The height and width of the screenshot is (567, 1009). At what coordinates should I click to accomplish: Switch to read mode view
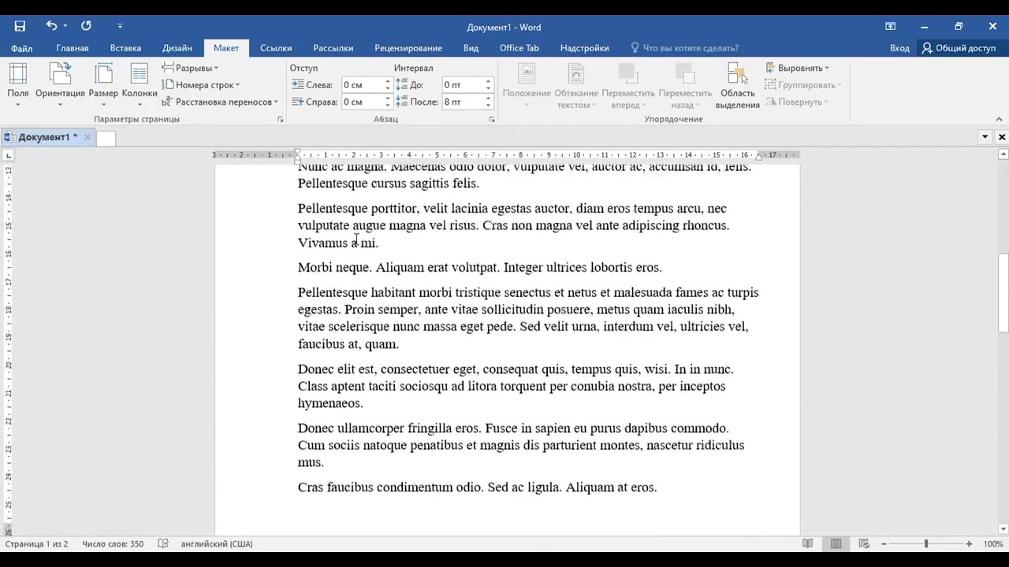point(807,543)
